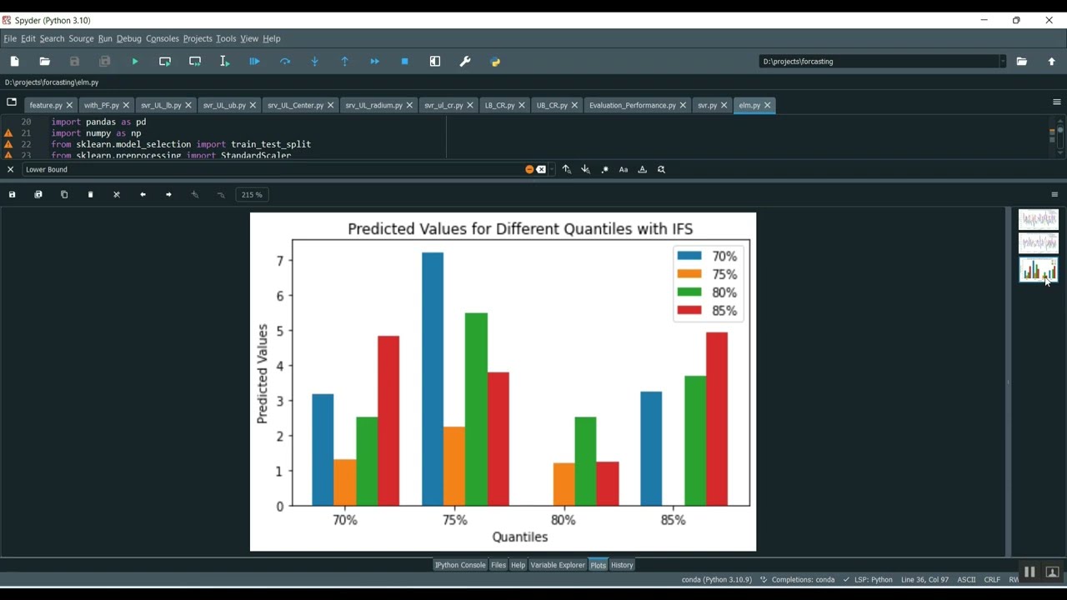The image size is (1067, 600).
Task: Save all plots icon
Action: [38, 195]
